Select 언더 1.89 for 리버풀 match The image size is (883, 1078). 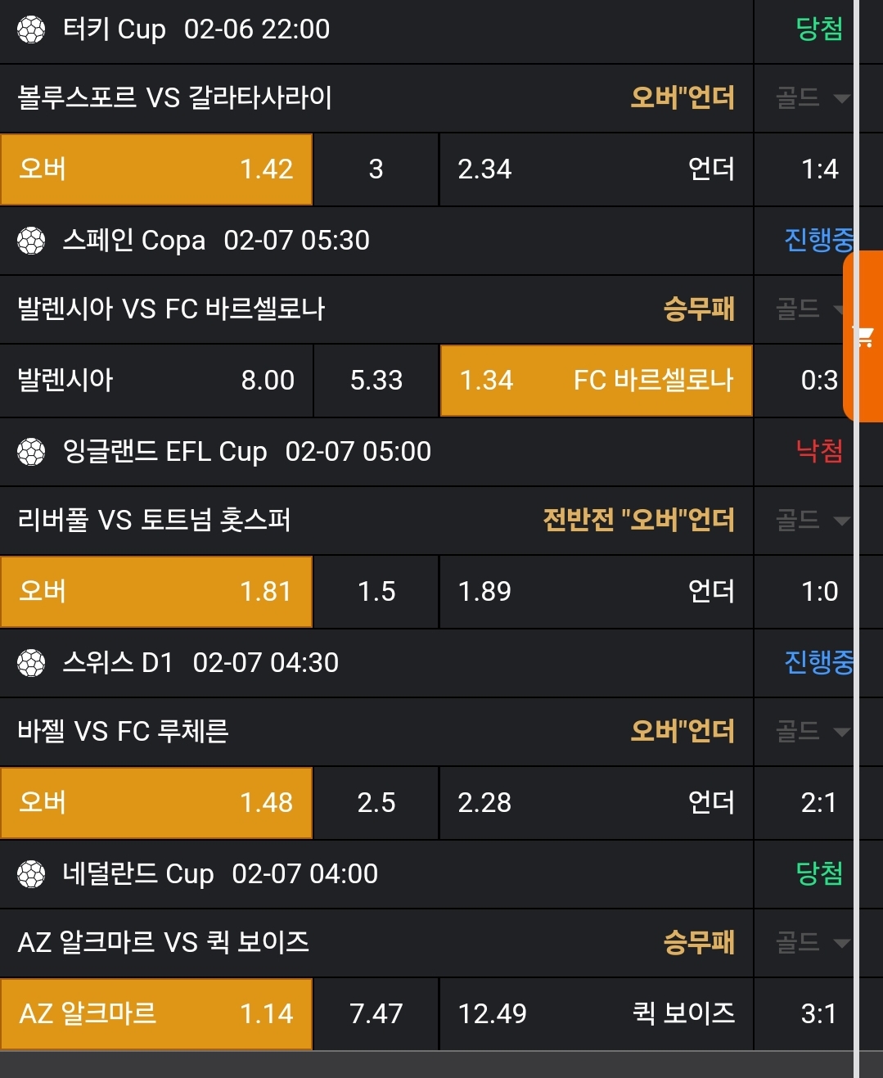click(x=596, y=592)
